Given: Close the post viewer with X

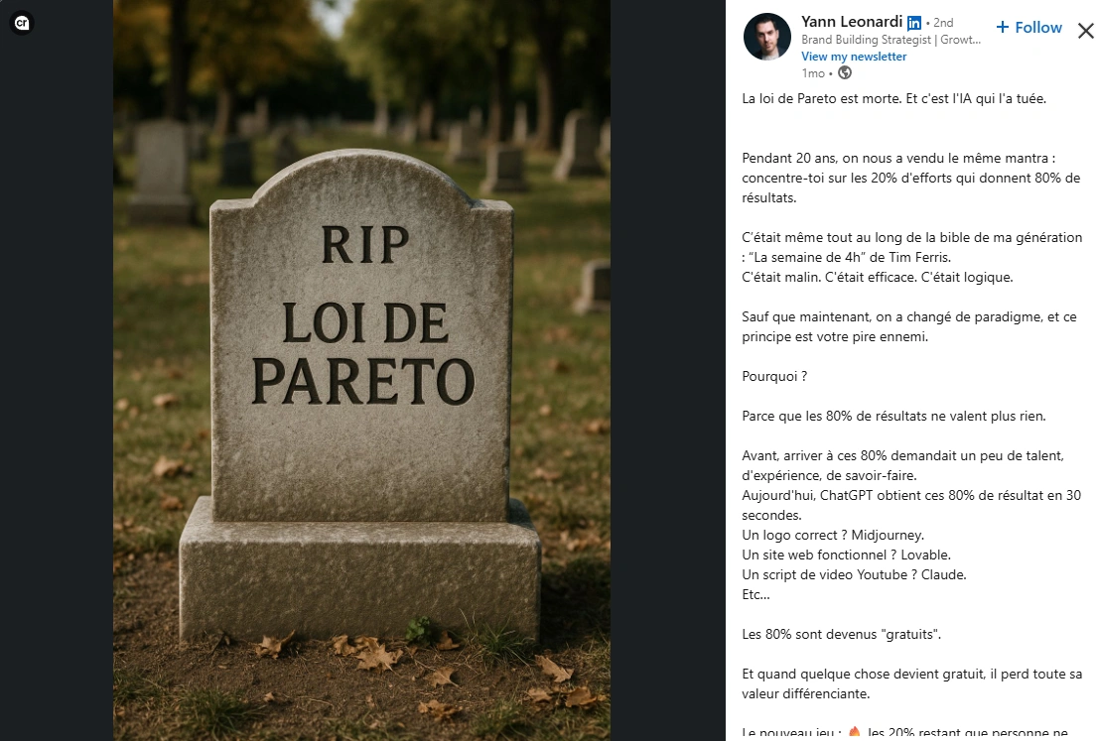Looking at the screenshot, I should 1085,31.
